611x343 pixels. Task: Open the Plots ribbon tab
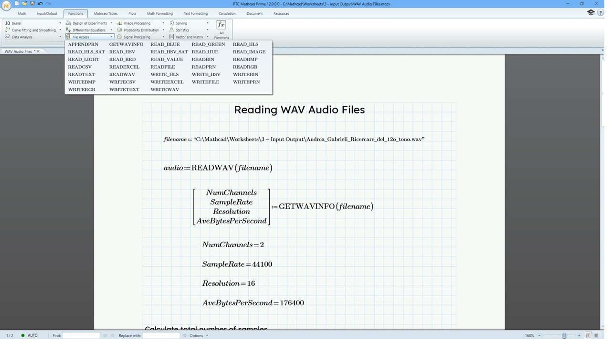[132, 13]
